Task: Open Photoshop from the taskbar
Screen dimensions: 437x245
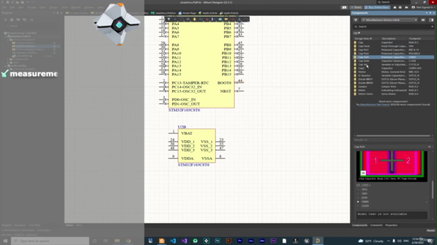Action: pos(217,241)
